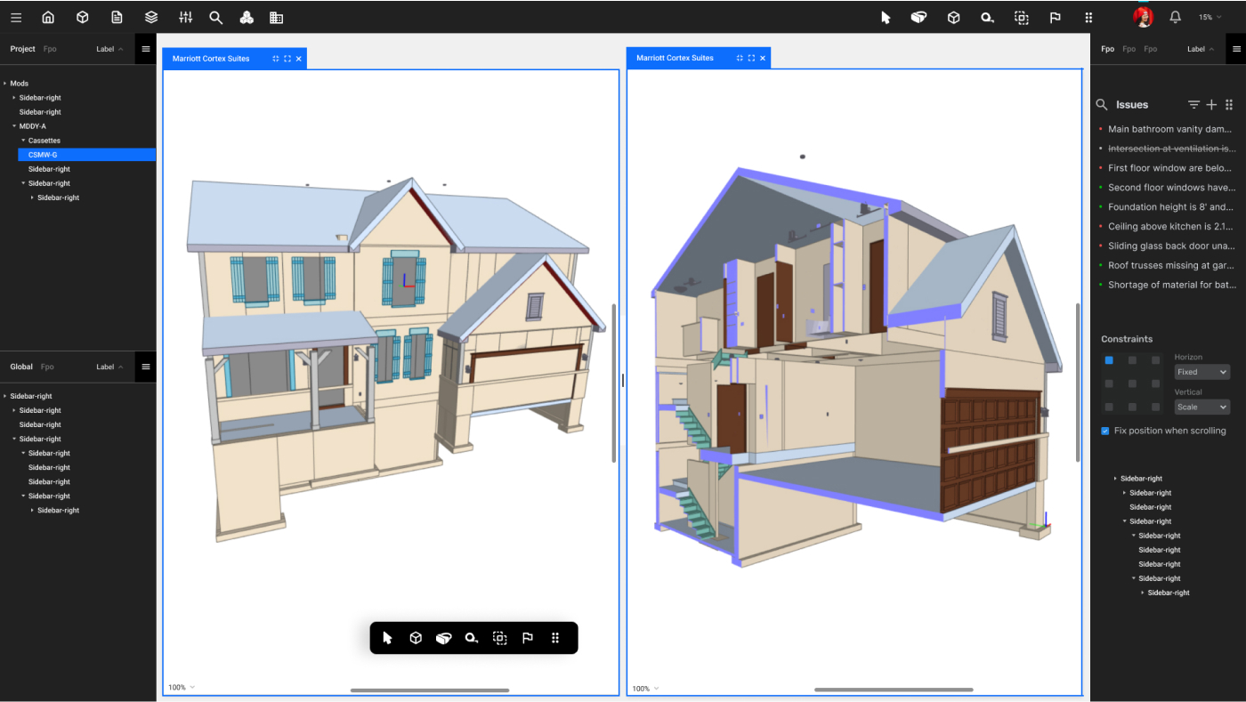Select the measure tape tool in floating toolbar
The width and height of the screenshot is (1246, 702).
[x=472, y=638]
